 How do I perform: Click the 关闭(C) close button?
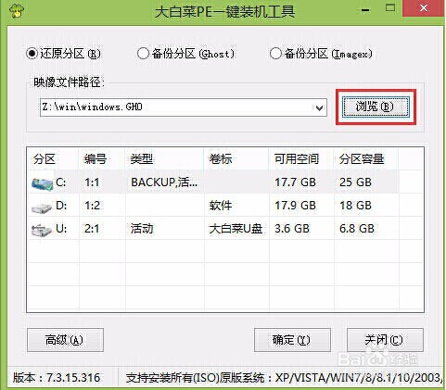[385, 340]
